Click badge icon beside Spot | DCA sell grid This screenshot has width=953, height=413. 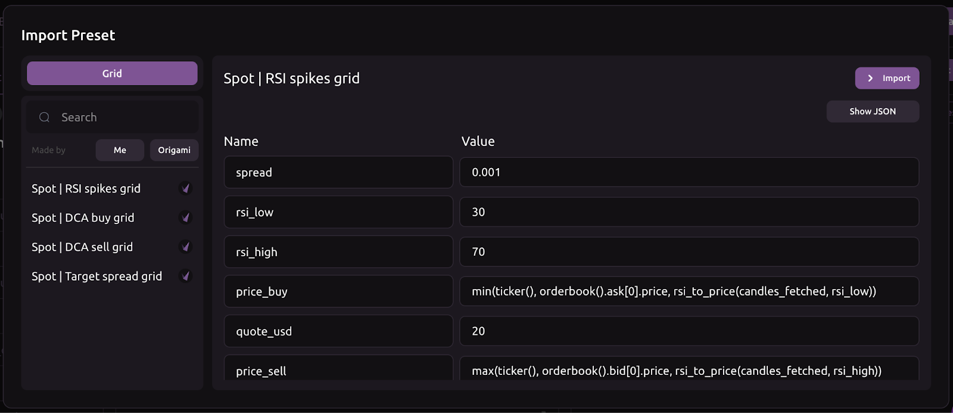186,247
